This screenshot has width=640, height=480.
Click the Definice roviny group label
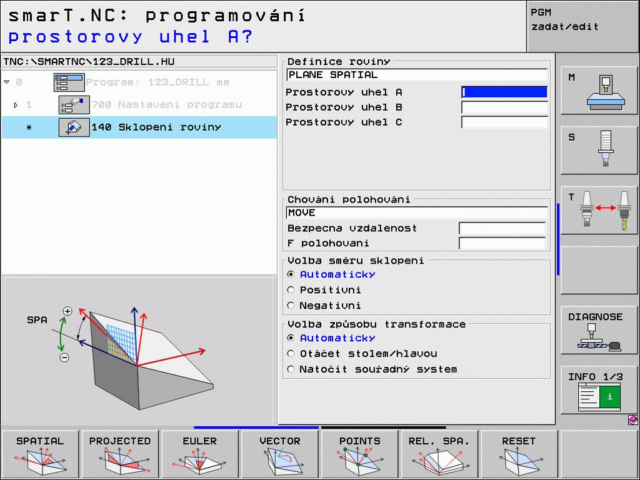(339, 62)
